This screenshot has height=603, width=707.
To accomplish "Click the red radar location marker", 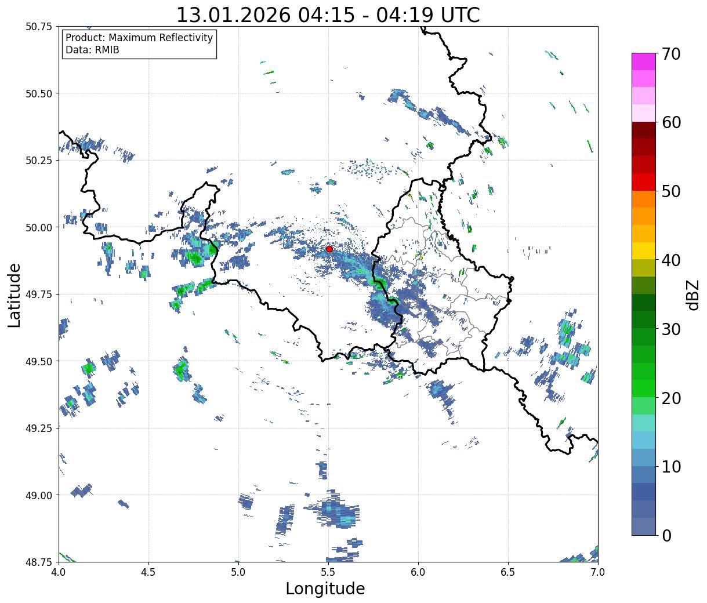I will [x=329, y=249].
